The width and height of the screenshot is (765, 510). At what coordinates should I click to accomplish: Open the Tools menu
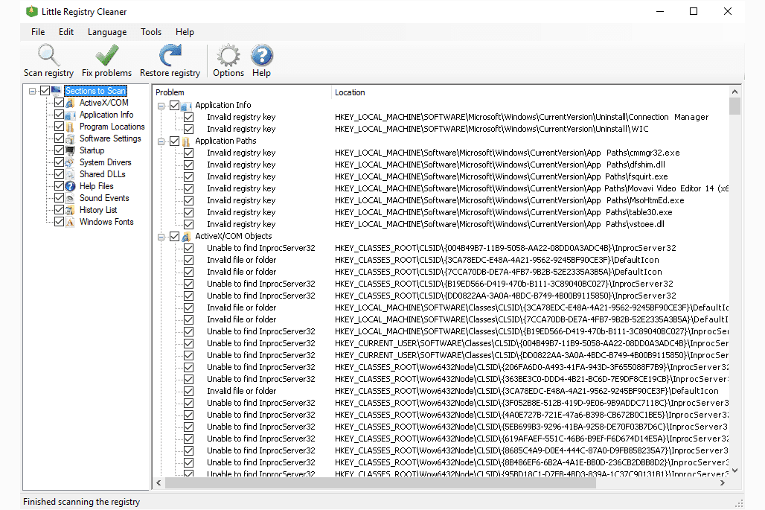pos(151,32)
